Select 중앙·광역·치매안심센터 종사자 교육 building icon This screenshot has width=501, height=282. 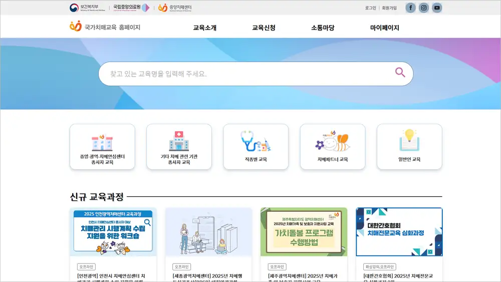point(102,142)
